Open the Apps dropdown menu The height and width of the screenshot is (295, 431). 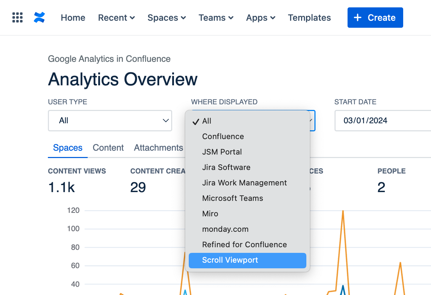261,18
